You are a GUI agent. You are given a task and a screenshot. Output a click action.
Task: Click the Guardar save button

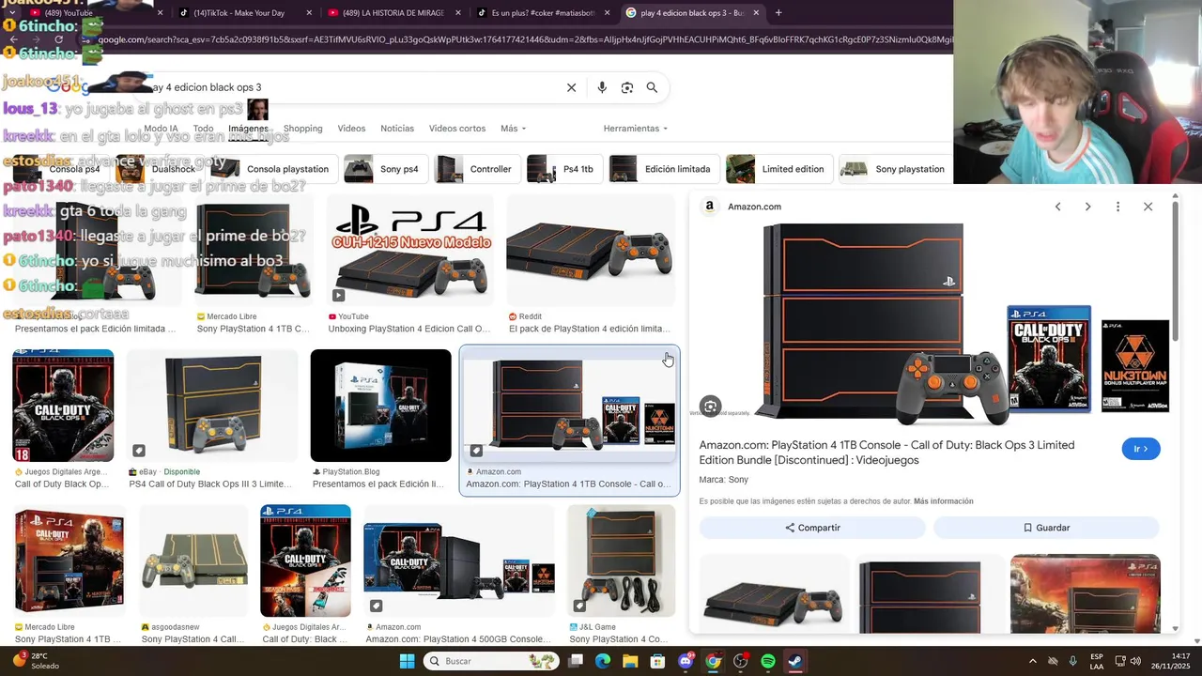tap(1046, 528)
